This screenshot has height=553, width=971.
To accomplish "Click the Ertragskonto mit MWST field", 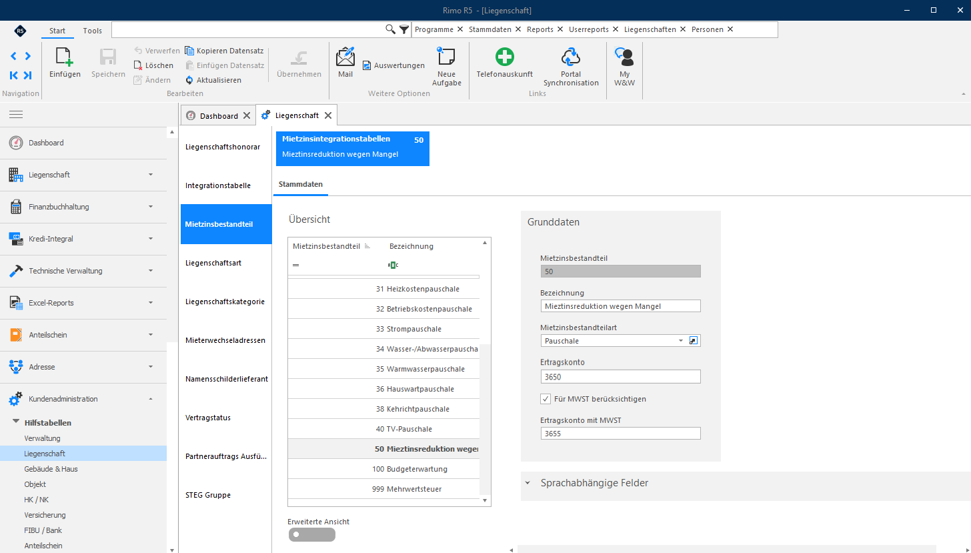I will point(621,434).
